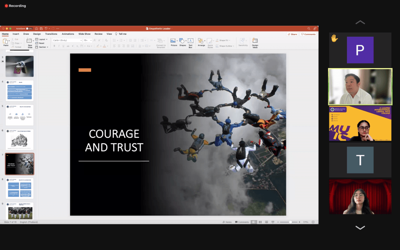Switch to the Slide Show tab
Screen dimensions: 400x250
(x=84, y=34)
